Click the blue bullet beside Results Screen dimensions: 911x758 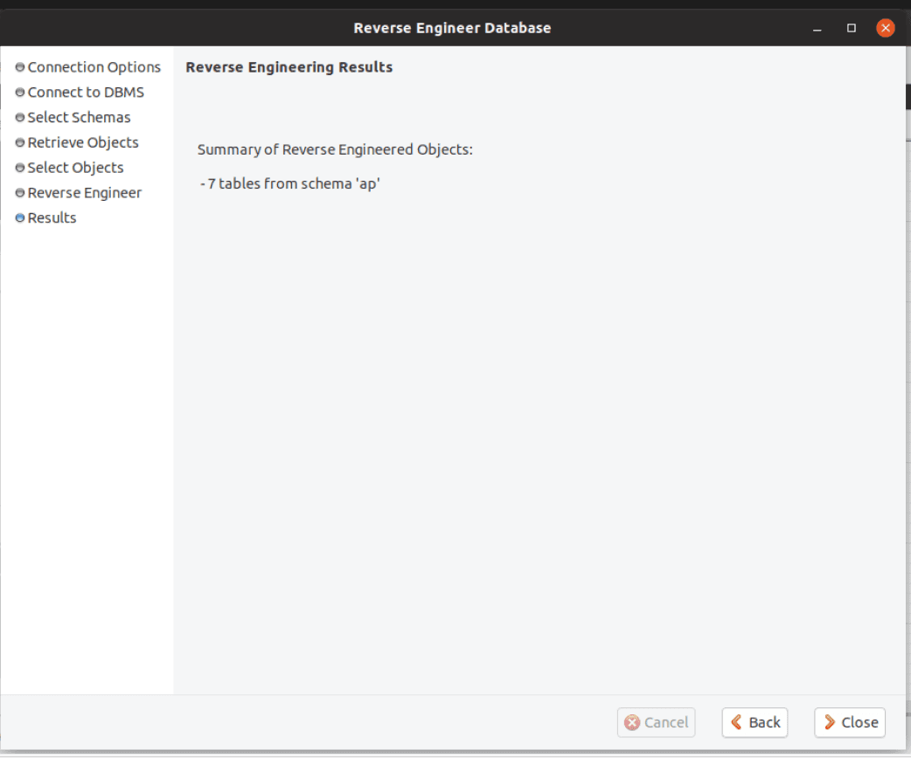click(x=20, y=217)
